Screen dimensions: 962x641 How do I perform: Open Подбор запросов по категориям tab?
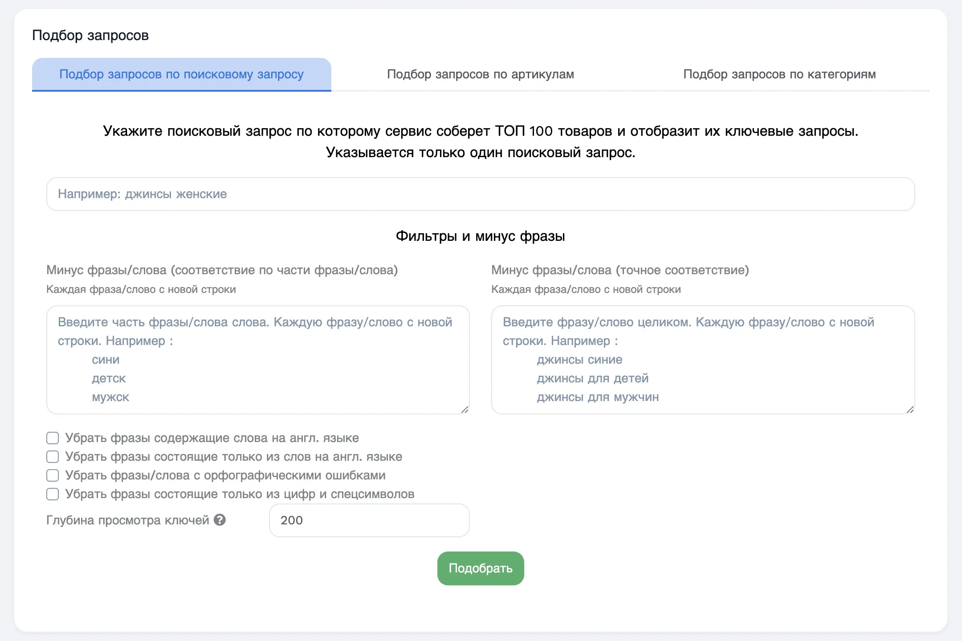[x=779, y=74]
